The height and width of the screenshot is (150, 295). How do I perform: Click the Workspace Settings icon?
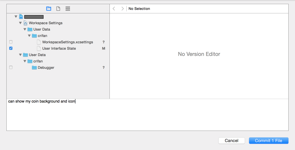click(x=25, y=23)
